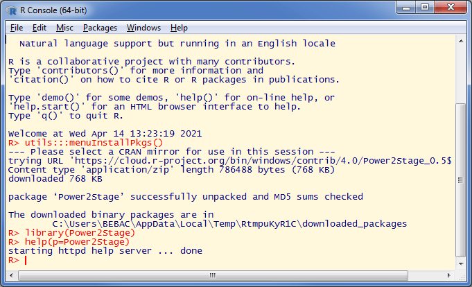472x287 pixels.
Task: Maximize the R Console window
Action: point(423,8)
